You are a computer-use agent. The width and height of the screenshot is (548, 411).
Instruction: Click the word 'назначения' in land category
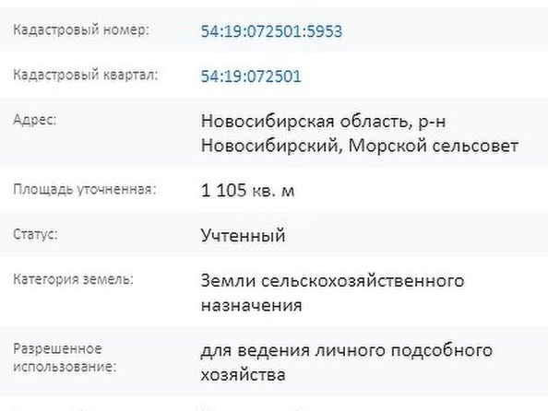pyautogui.click(x=251, y=306)
